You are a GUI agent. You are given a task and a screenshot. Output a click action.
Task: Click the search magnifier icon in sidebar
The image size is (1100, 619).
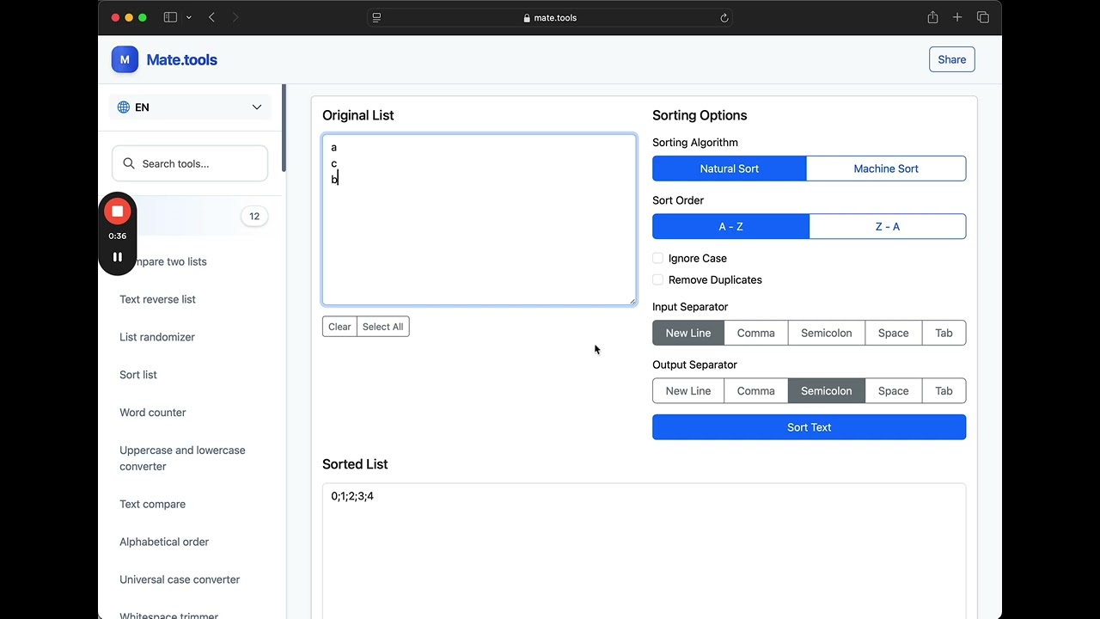click(129, 163)
